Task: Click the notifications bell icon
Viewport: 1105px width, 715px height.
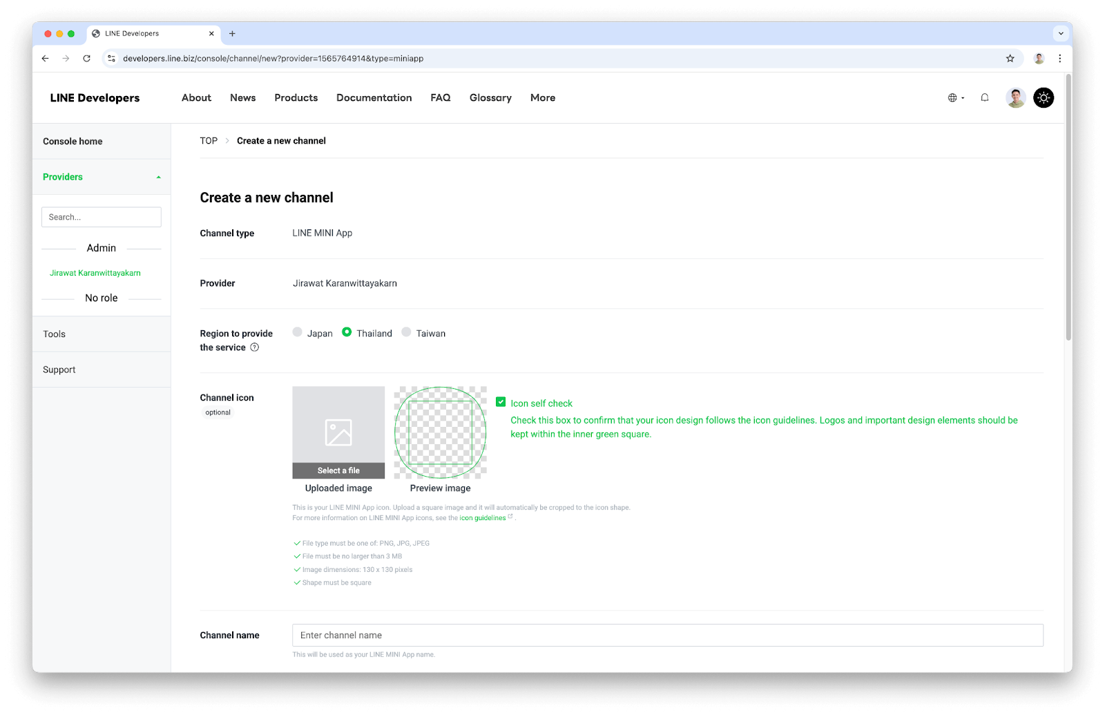Action: (x=984, y=98)
